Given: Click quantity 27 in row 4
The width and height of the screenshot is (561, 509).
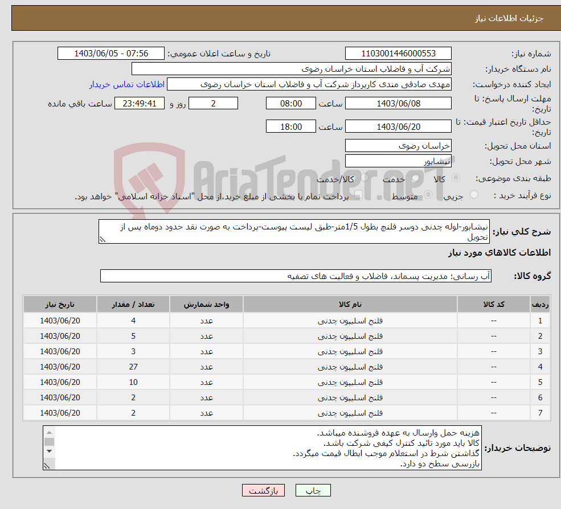Looking at the screenshot, I should point(133,367).
